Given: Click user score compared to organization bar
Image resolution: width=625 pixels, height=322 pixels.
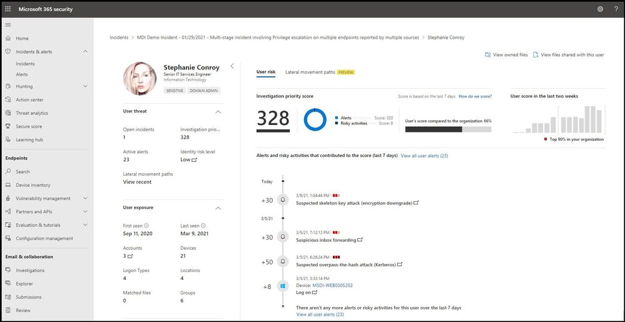Looking at the screenshot, I should point(448,129).
